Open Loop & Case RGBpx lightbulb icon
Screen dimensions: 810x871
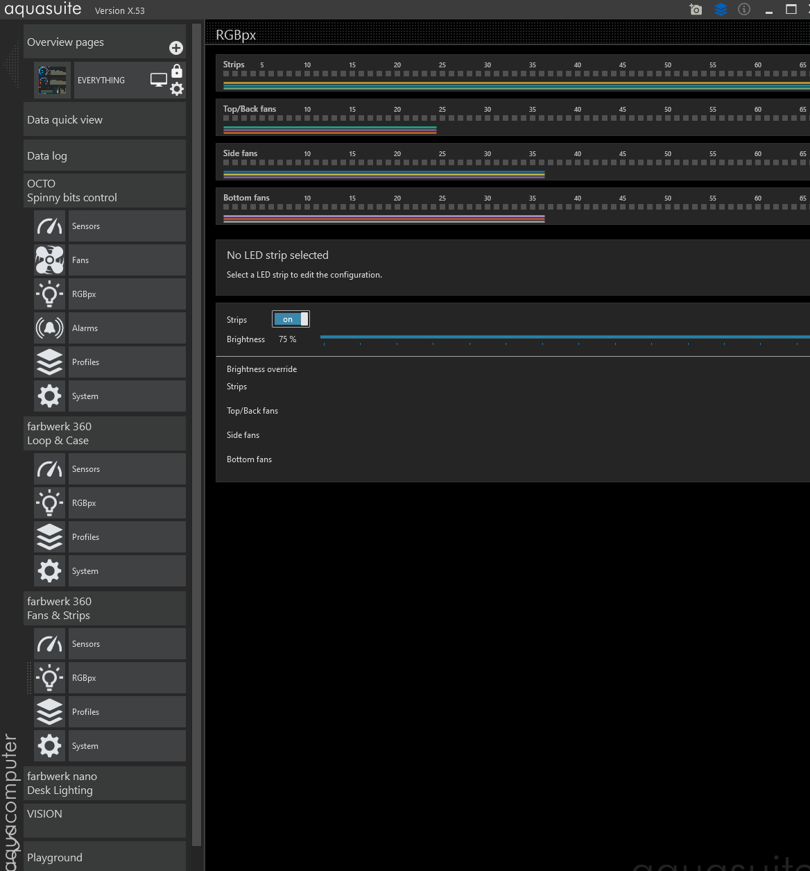pyautogui.click(x=49, y=503)
